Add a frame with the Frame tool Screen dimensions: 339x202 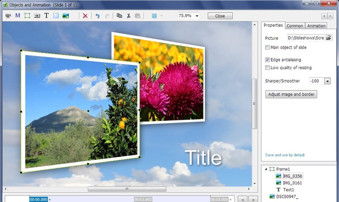27,16
